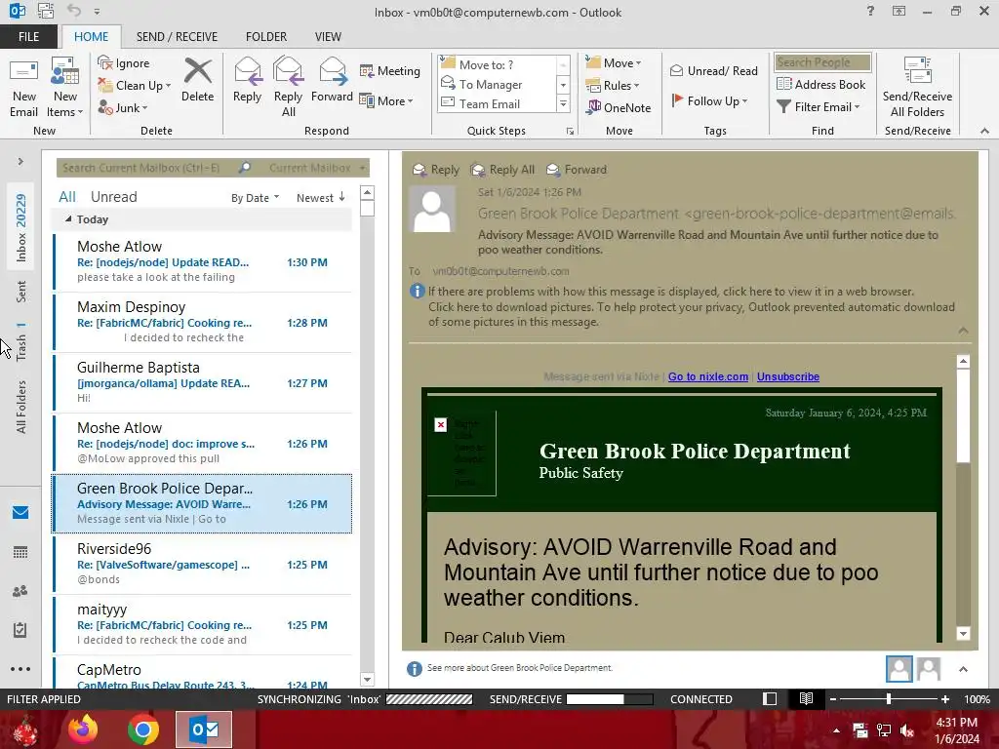Open Filter Email dropdown
The image size is (999, 749).
pyautogui.click(x=819, y=106)
